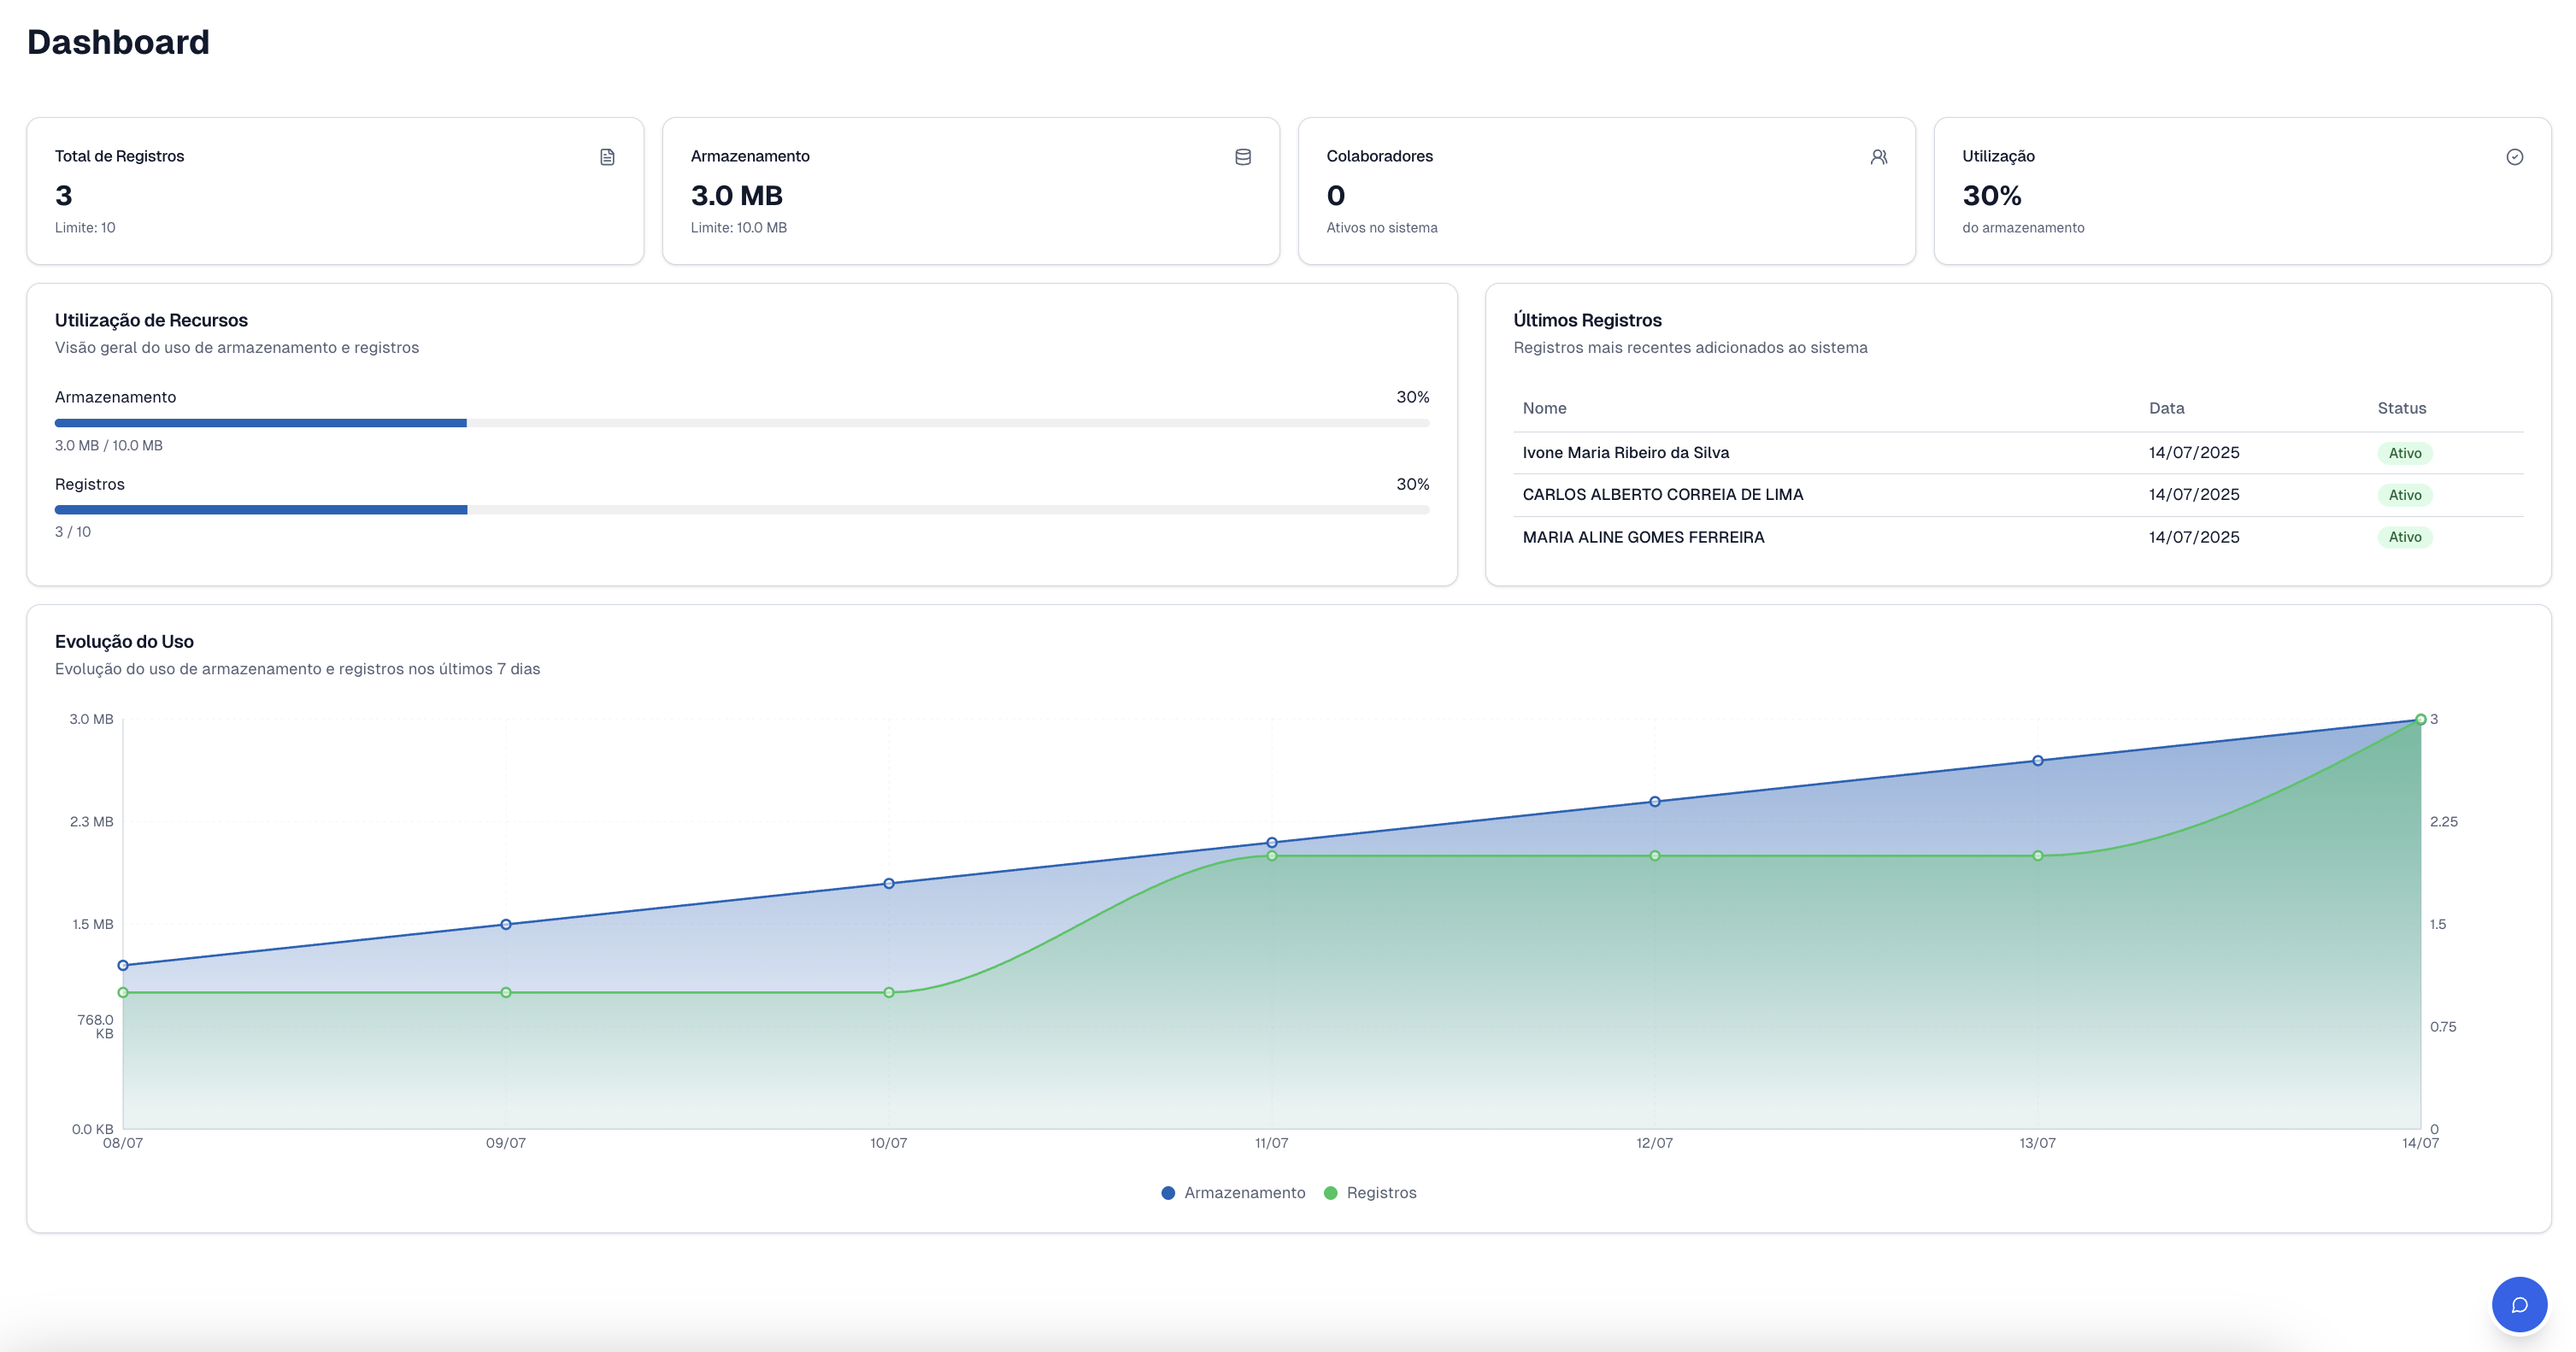Click the document icon in Total de Registros card
Viewport: 2576px width, 1352px height.
coord(607,157)
